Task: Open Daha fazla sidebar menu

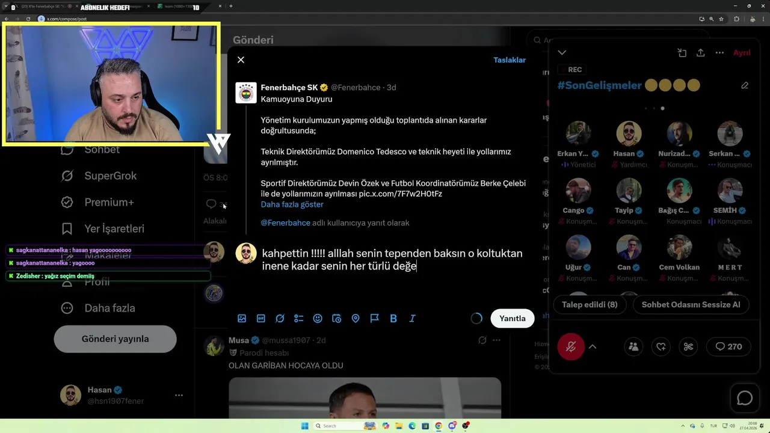Action: (98, 308)
